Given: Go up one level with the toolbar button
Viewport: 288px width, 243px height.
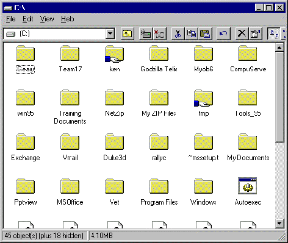Looking at the screenshot, I should click(x=128, y=33).
